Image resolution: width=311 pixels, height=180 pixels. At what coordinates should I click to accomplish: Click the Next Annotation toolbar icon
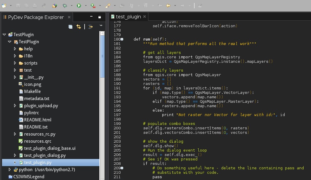131,6
